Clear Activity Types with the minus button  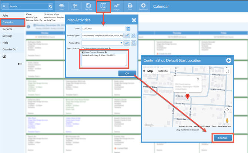tap(134, 36)
